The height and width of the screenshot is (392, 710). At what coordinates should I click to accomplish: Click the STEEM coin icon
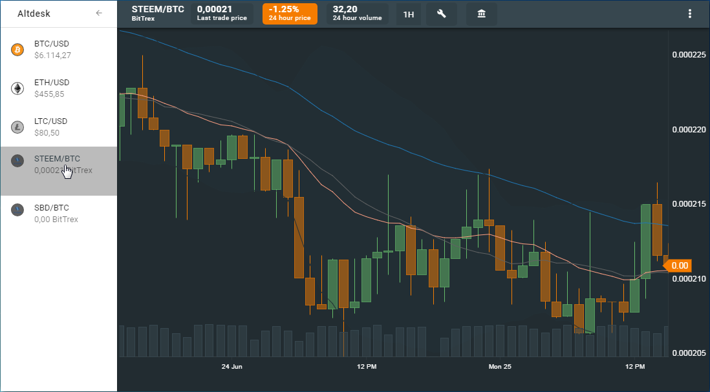click(x=17, y=160)
